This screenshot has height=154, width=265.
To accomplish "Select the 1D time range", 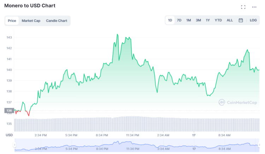I will [170, 20].
